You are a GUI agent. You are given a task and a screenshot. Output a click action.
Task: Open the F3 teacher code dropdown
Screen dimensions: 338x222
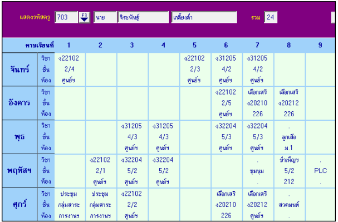click(84, 17)
